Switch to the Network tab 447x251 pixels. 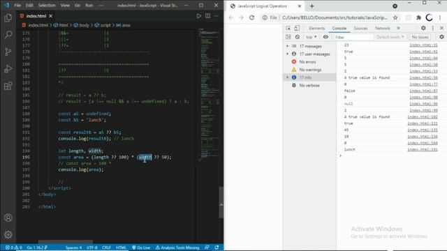pyautogui.click(x=382, y=28)
